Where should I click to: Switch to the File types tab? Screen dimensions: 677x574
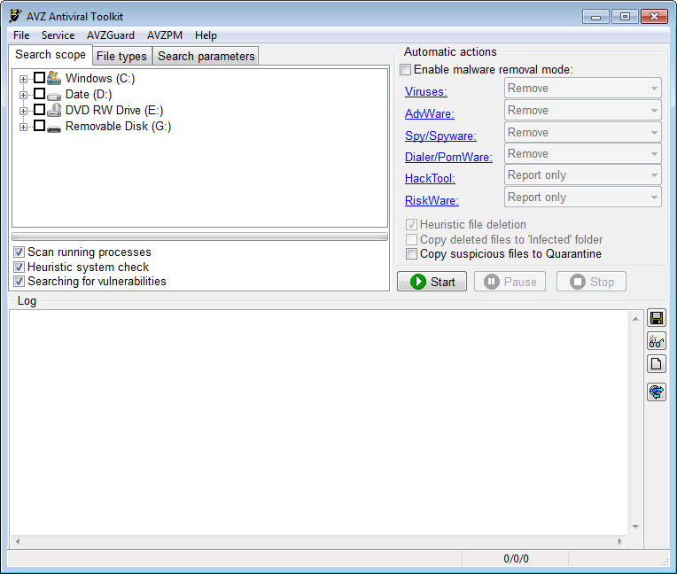click(121, 56)
